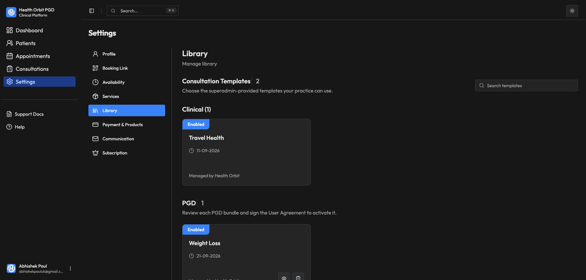Click Abhishek Paul user avatar
The height and width of the screenshot is (280, 586).
(x=11, y=268)
